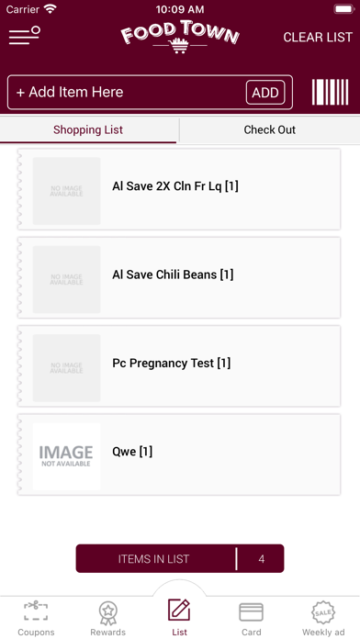Screen dimensions: 360x639
Task: Tap the ITEMS IN LIST counter
Action: (x=180, y=559)
